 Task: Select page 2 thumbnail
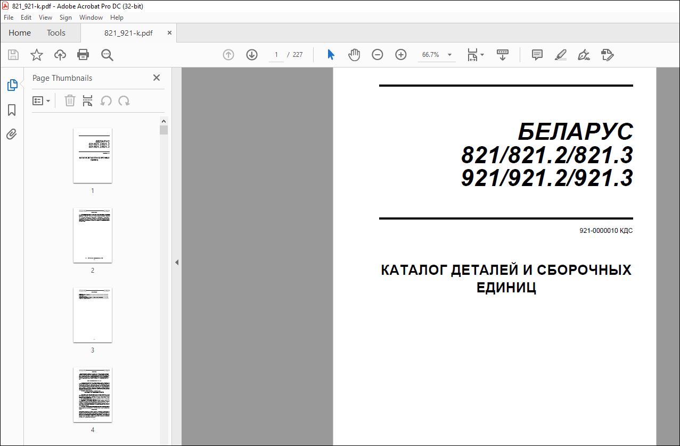[93, 235]
